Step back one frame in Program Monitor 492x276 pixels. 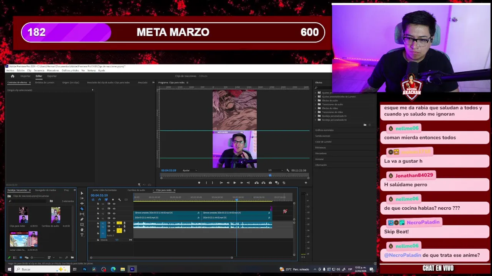(228, 182)
